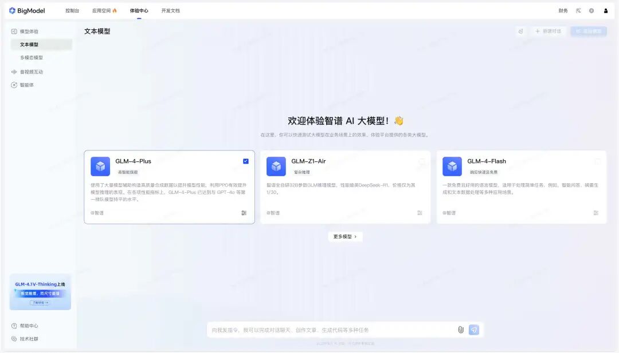Click the 新建对话 button
Viewport: 619px width, 353px height.
[x=548, y=31]
